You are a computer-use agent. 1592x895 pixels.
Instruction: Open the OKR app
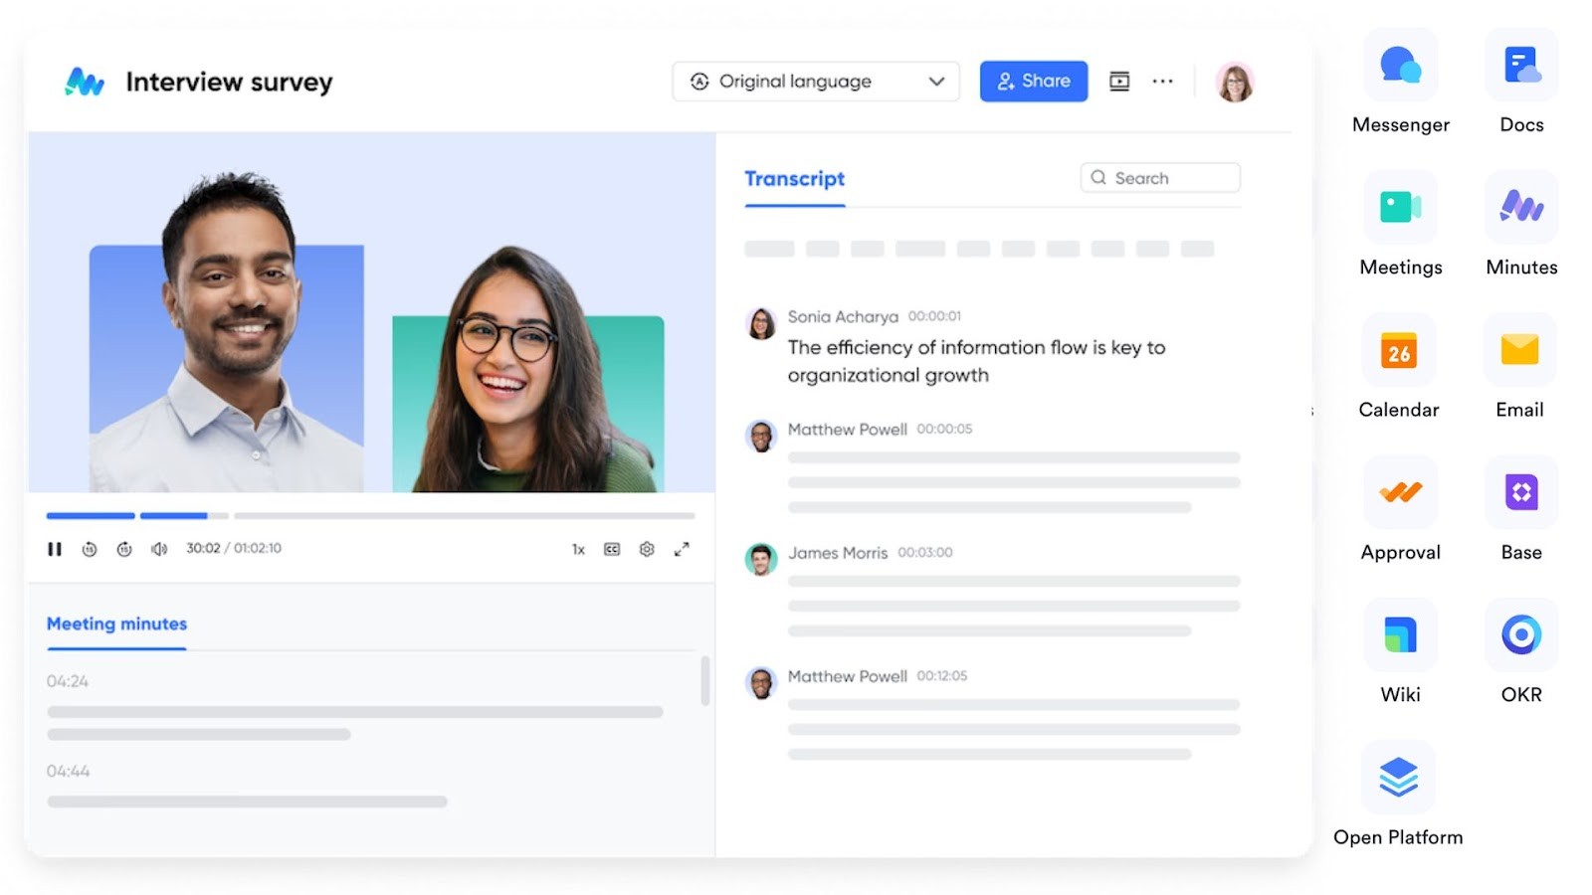point(1519,633)
